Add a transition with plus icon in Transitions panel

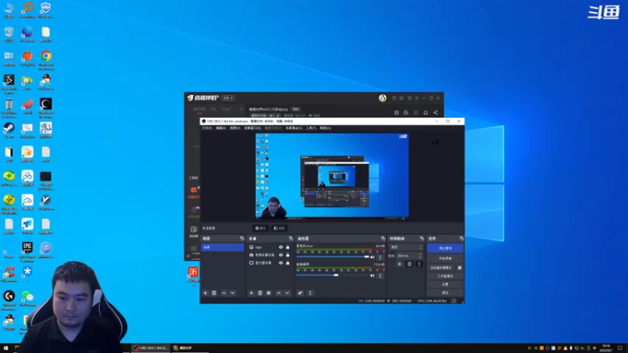[400, 264]
